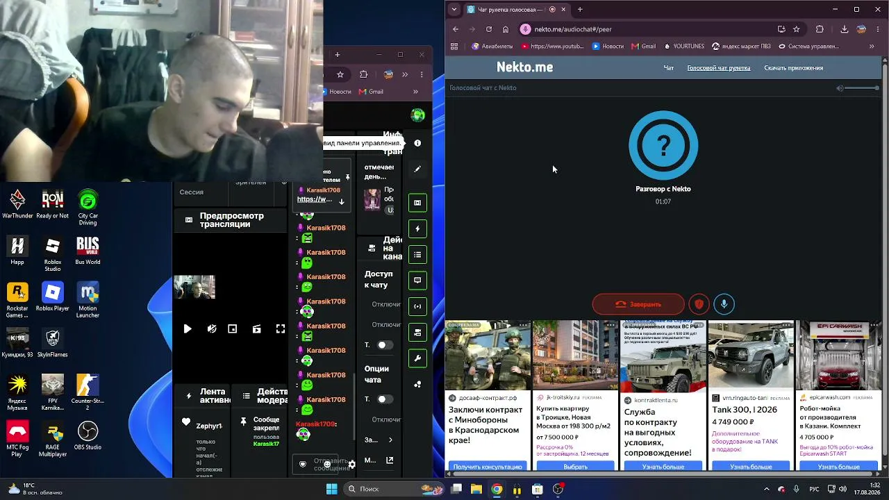Click the wrench tools sidebar icon
889x500 pixels.
[417, 358]
